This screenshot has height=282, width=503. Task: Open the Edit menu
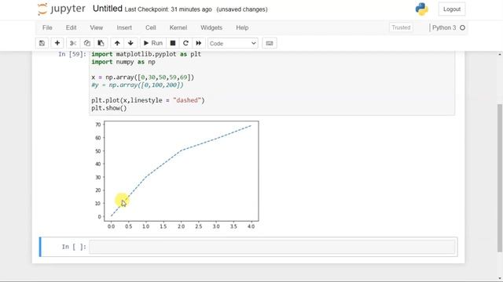click(x=72, y=28)
